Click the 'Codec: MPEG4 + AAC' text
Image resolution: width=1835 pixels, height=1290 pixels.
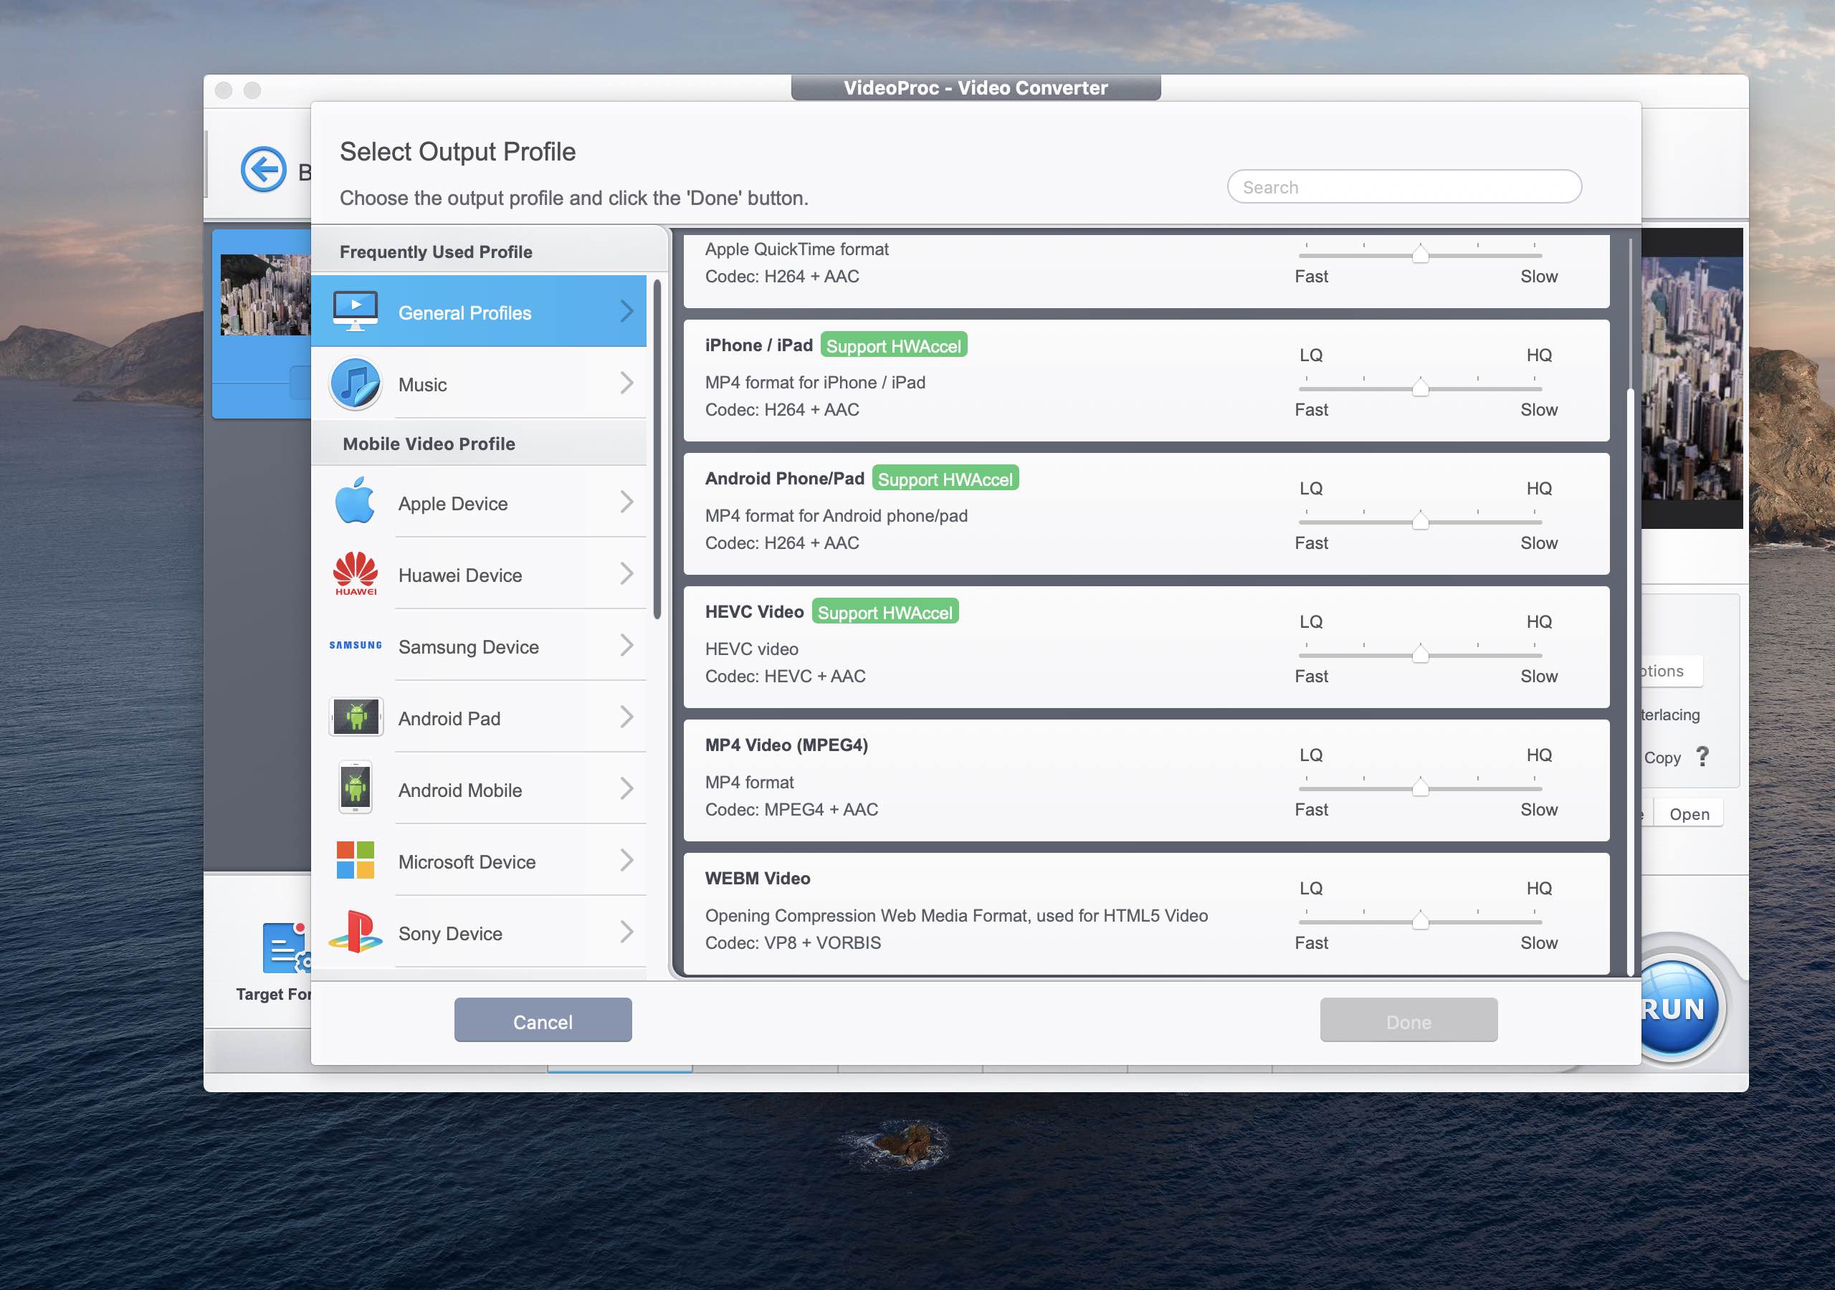point(791,810)
